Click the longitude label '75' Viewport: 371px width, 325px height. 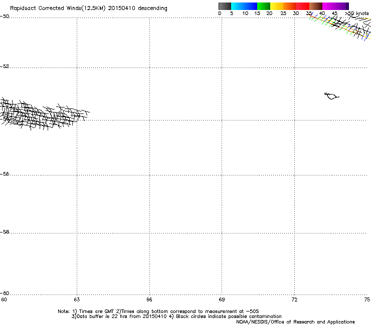[367, 299]
